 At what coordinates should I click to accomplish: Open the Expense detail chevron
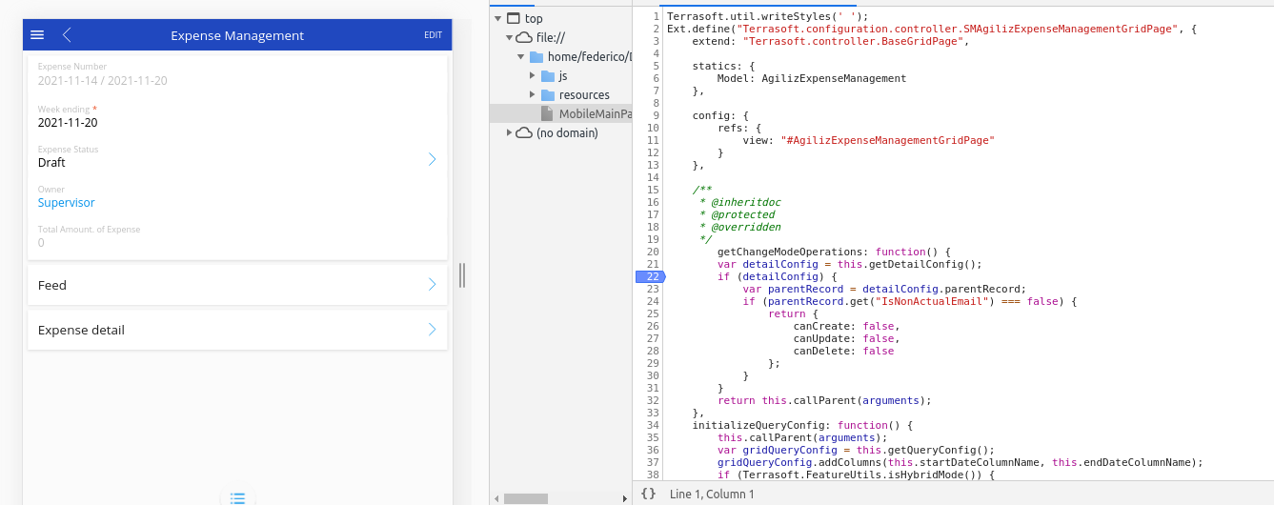pyautogui.click(x=432, y=330)
